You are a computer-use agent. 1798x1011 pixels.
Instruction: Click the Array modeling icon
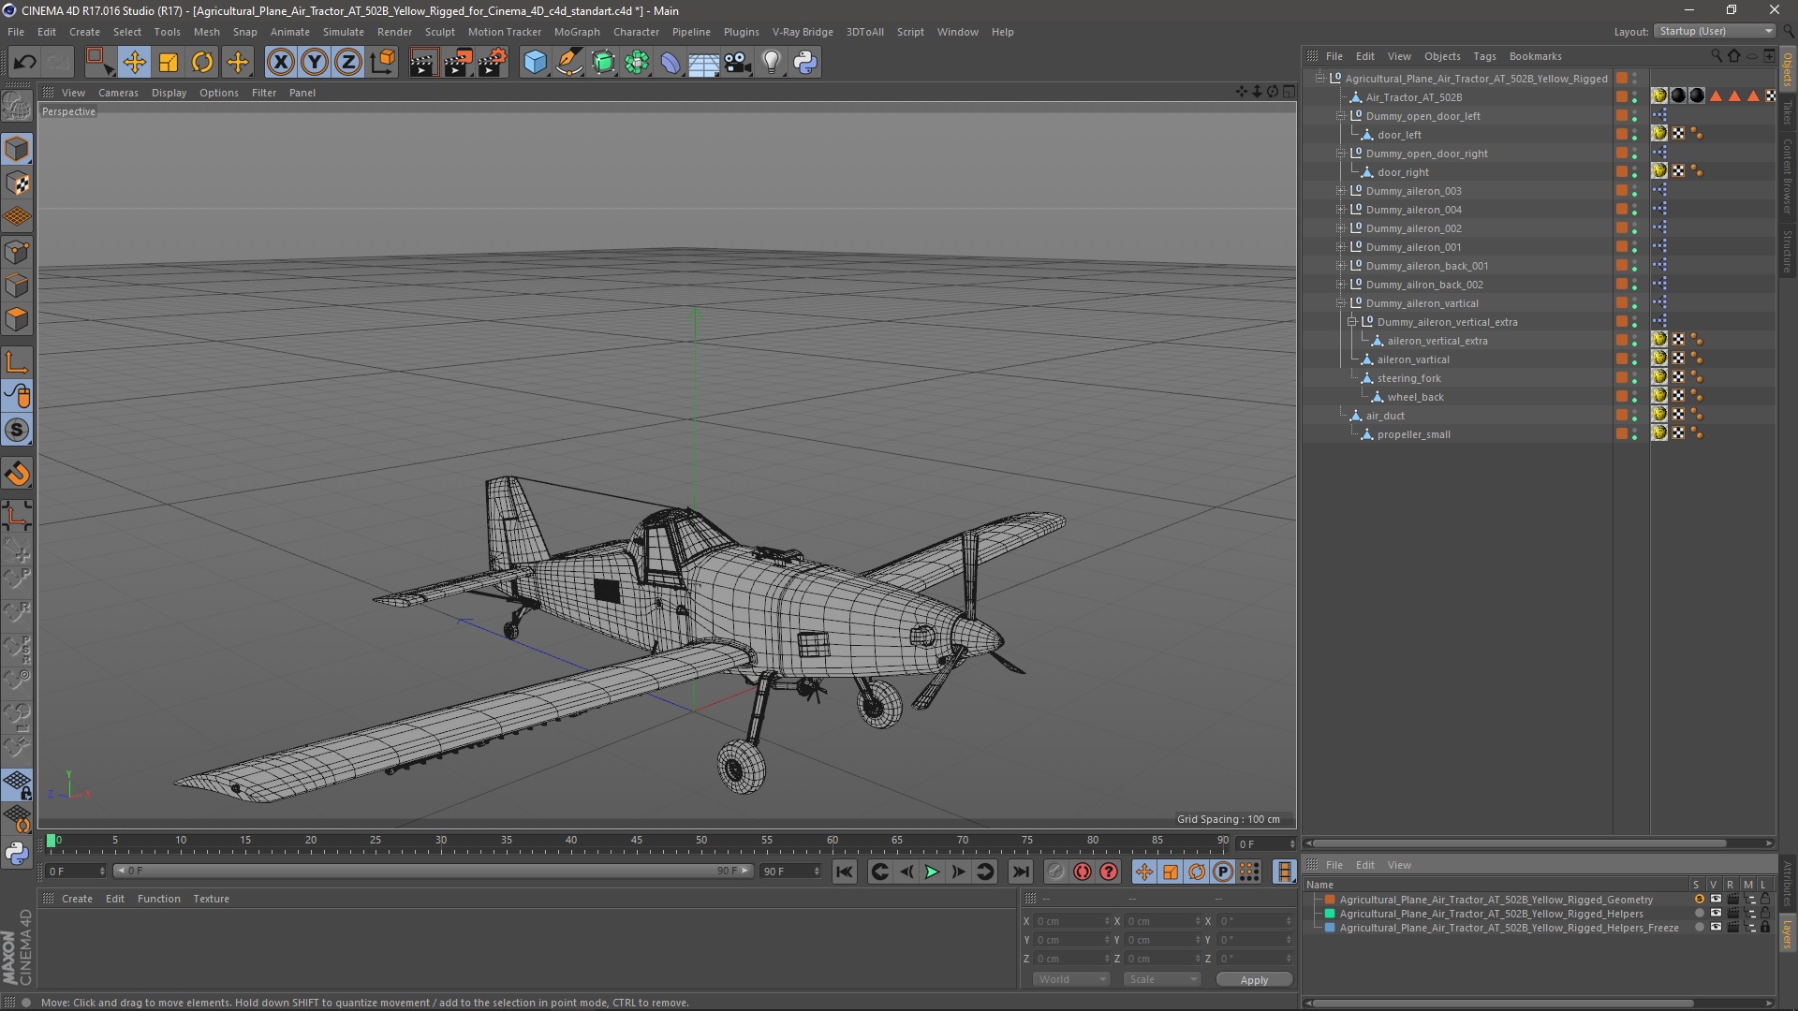637,63
